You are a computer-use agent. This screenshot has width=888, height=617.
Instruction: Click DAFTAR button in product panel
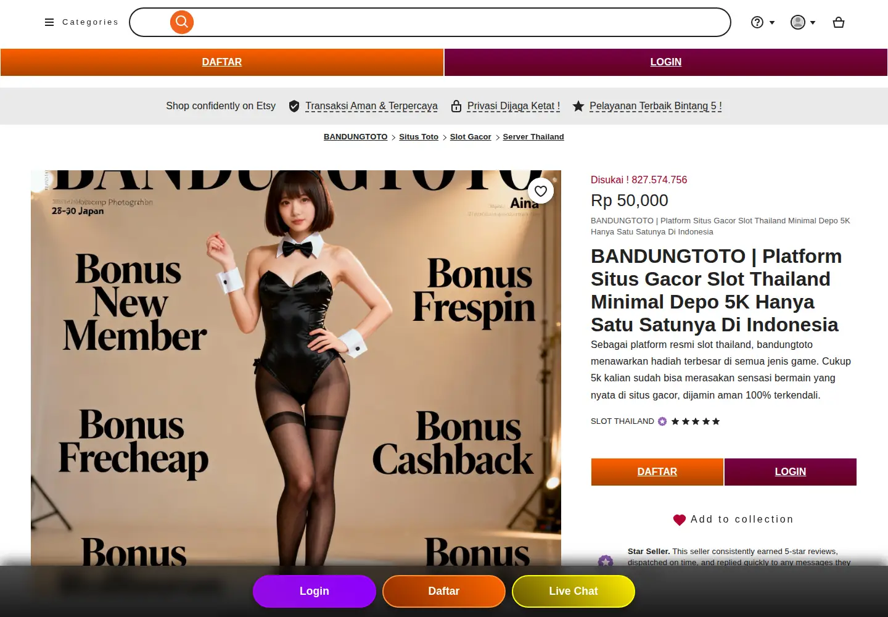click(657, 472)
